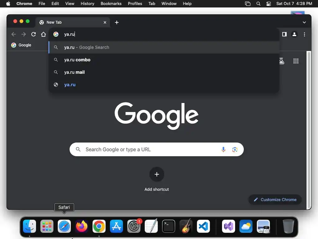Open App Store from the Dock

tap(116, 226)
